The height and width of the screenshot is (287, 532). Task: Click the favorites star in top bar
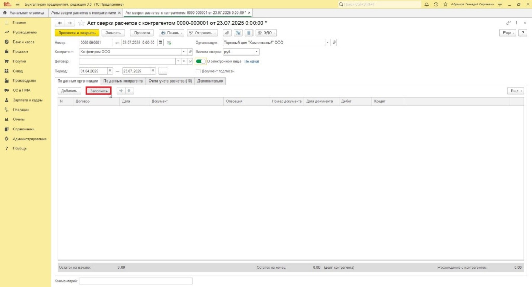(444, 4)
